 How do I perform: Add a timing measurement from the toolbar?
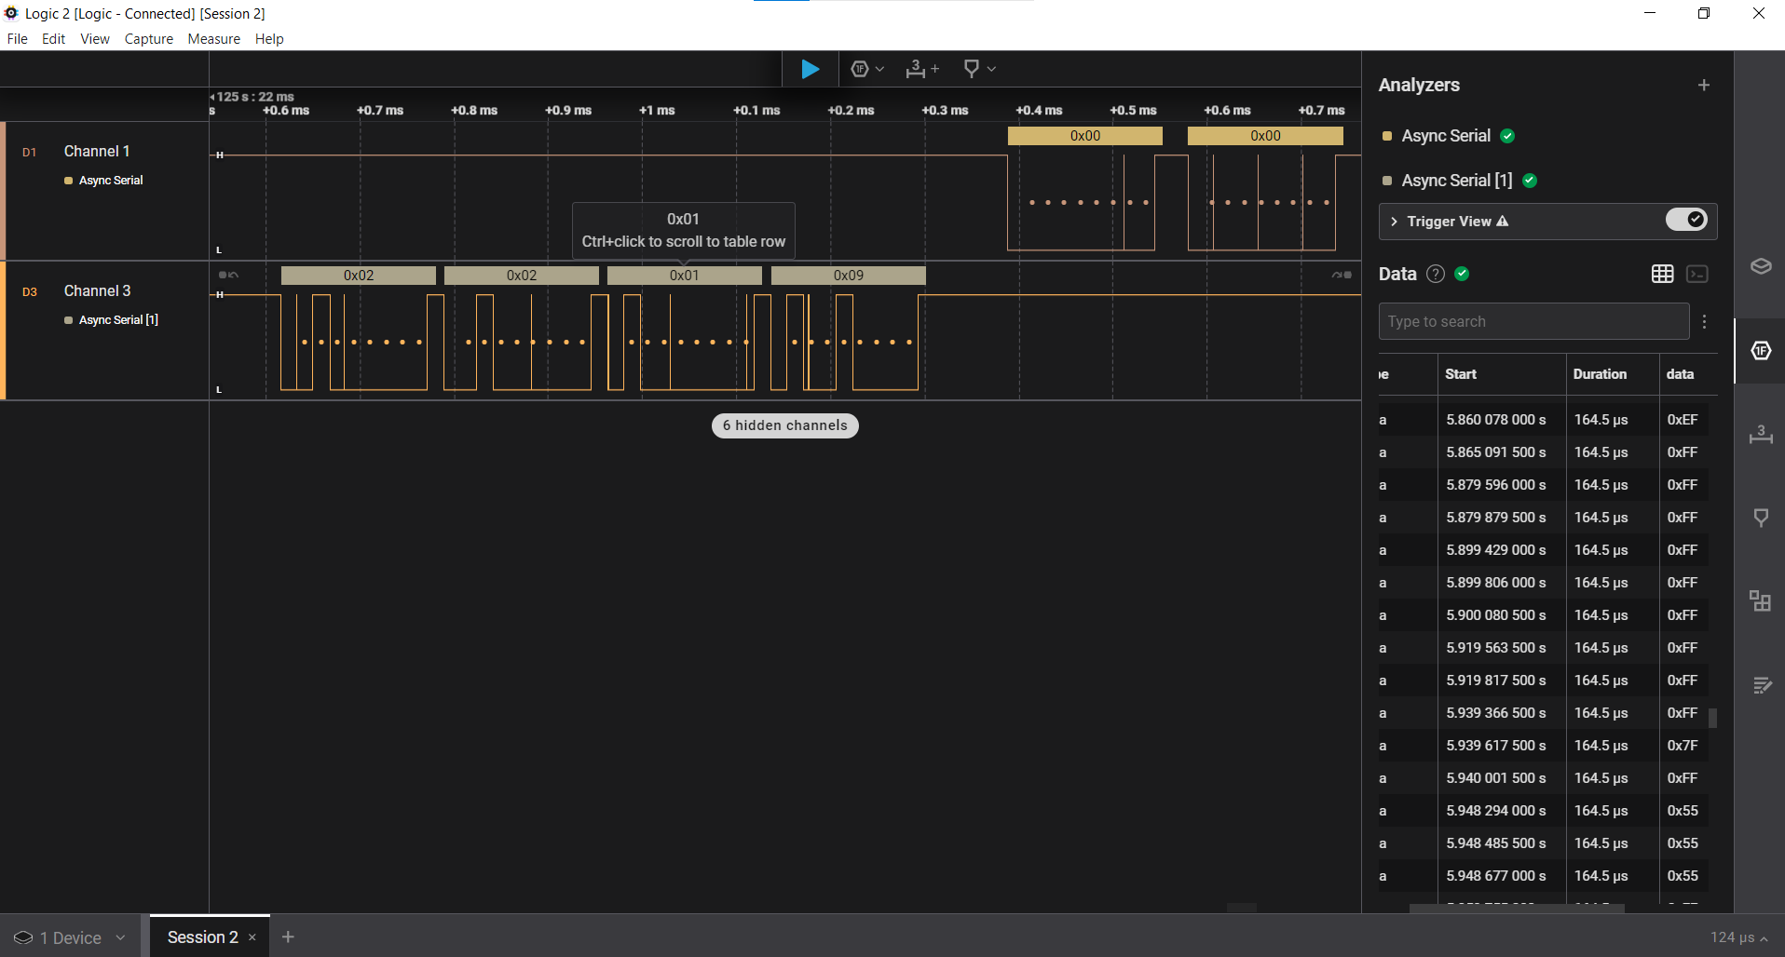(x=922, y=69)
